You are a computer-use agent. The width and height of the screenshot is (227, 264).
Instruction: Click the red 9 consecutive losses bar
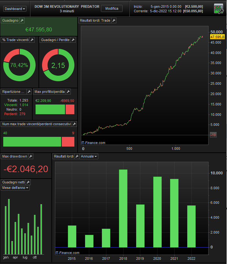tap(68, 142)
